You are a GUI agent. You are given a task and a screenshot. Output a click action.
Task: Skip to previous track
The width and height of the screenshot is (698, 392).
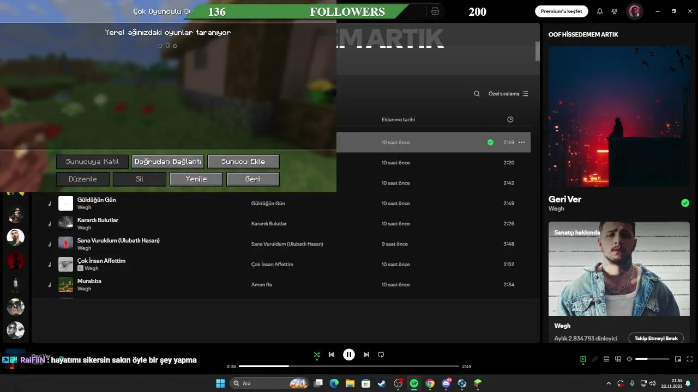[332, 354]
